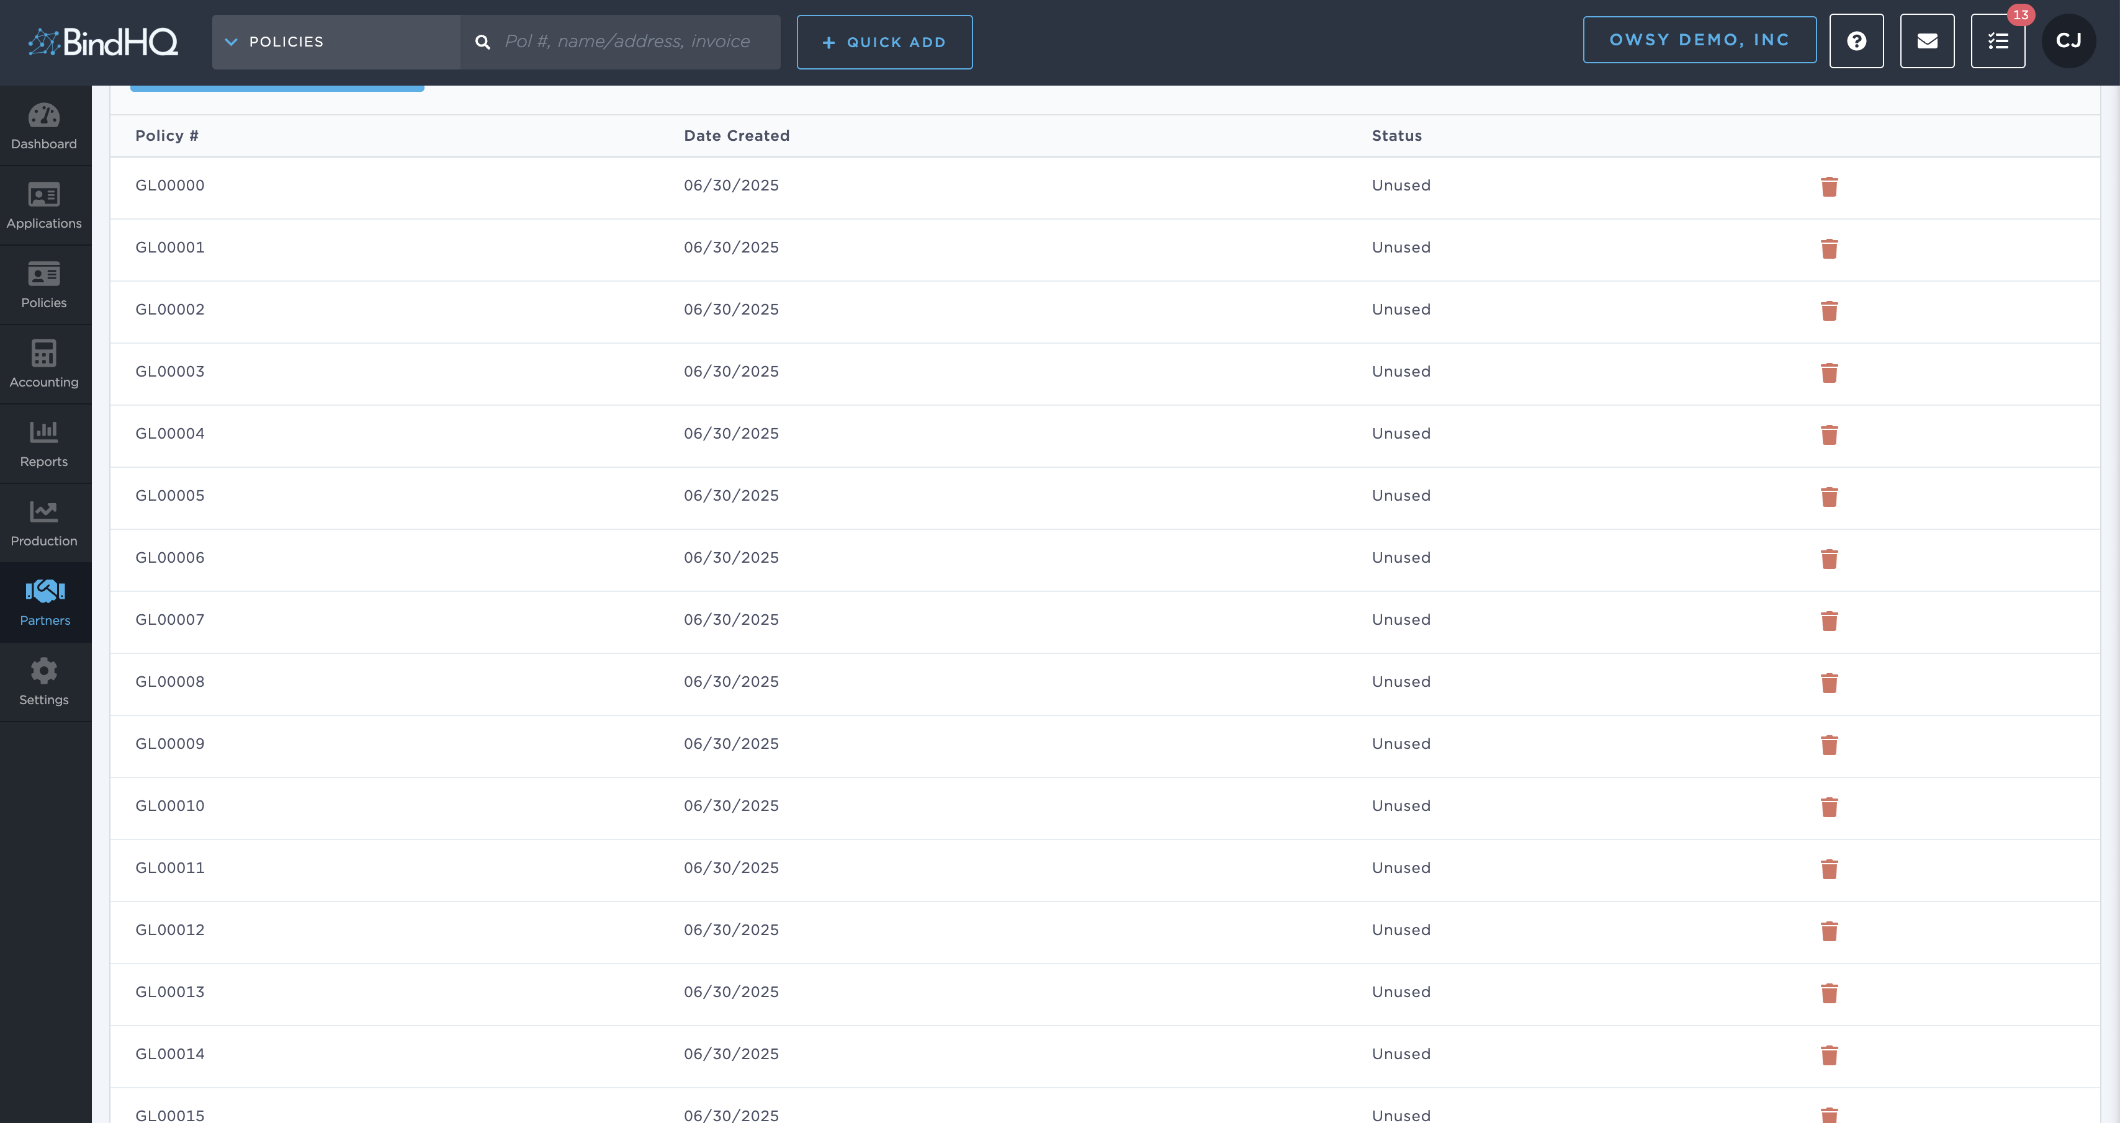Delete policy GL00014 with the trash icon

(1830, 1055)
